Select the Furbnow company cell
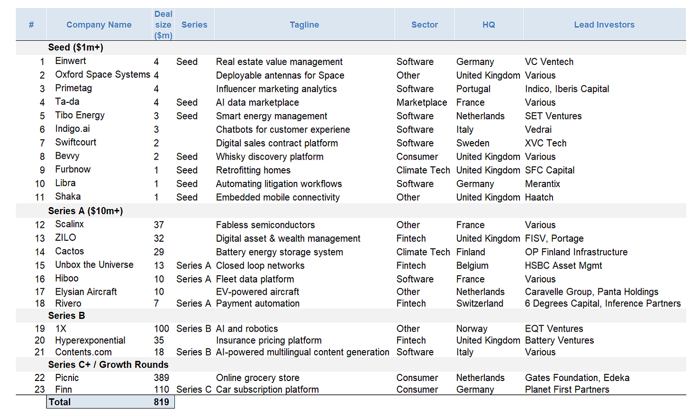The height and width of the screenshot is (417, 690). click(x=73, y=170)
